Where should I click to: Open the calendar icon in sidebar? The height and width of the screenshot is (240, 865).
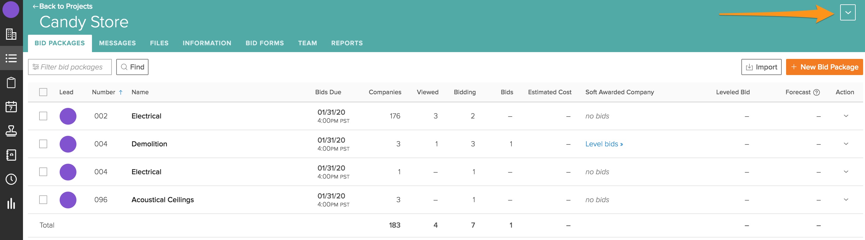tap(11, 107)
